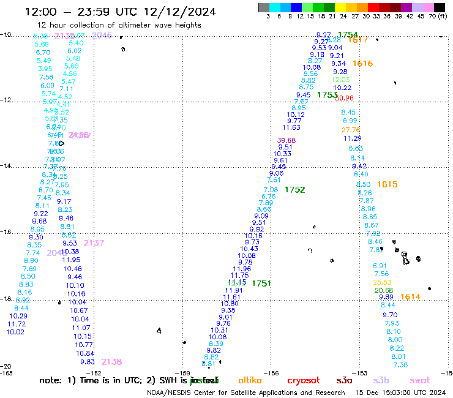453x398 pixels.
Task: Click the wave height value 10.84
Action: (x=85, y=353)
